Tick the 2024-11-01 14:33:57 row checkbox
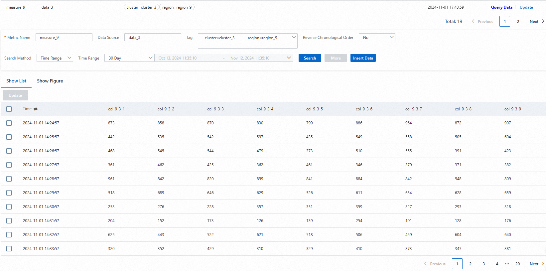Viewport: 546px width, 271px height. 9,249
